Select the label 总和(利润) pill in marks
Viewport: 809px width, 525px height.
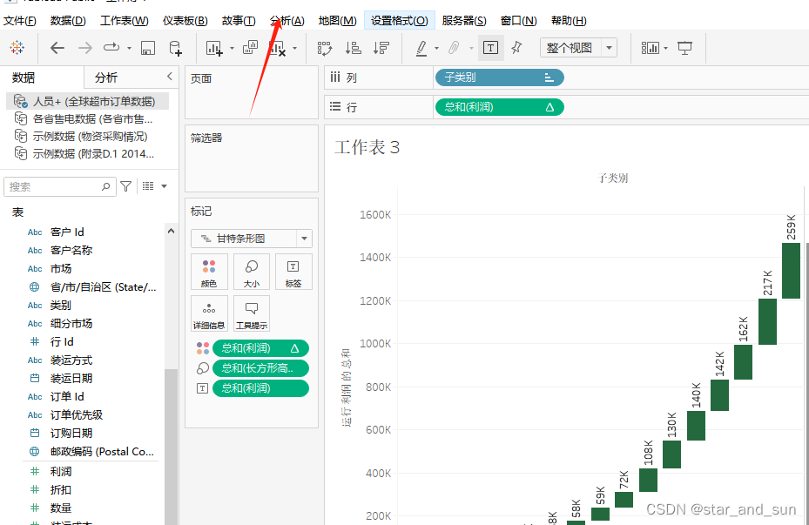point(260,387)
